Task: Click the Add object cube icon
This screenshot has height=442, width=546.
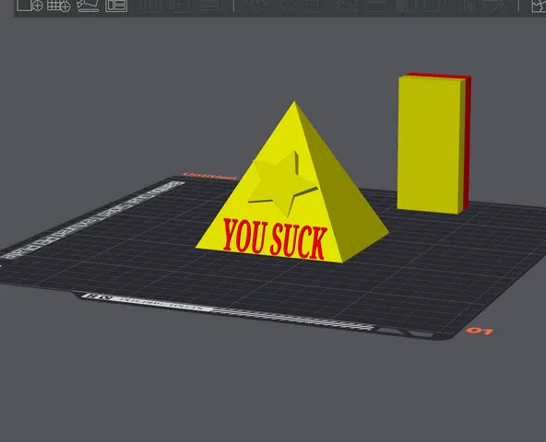Action: point(30,6)
